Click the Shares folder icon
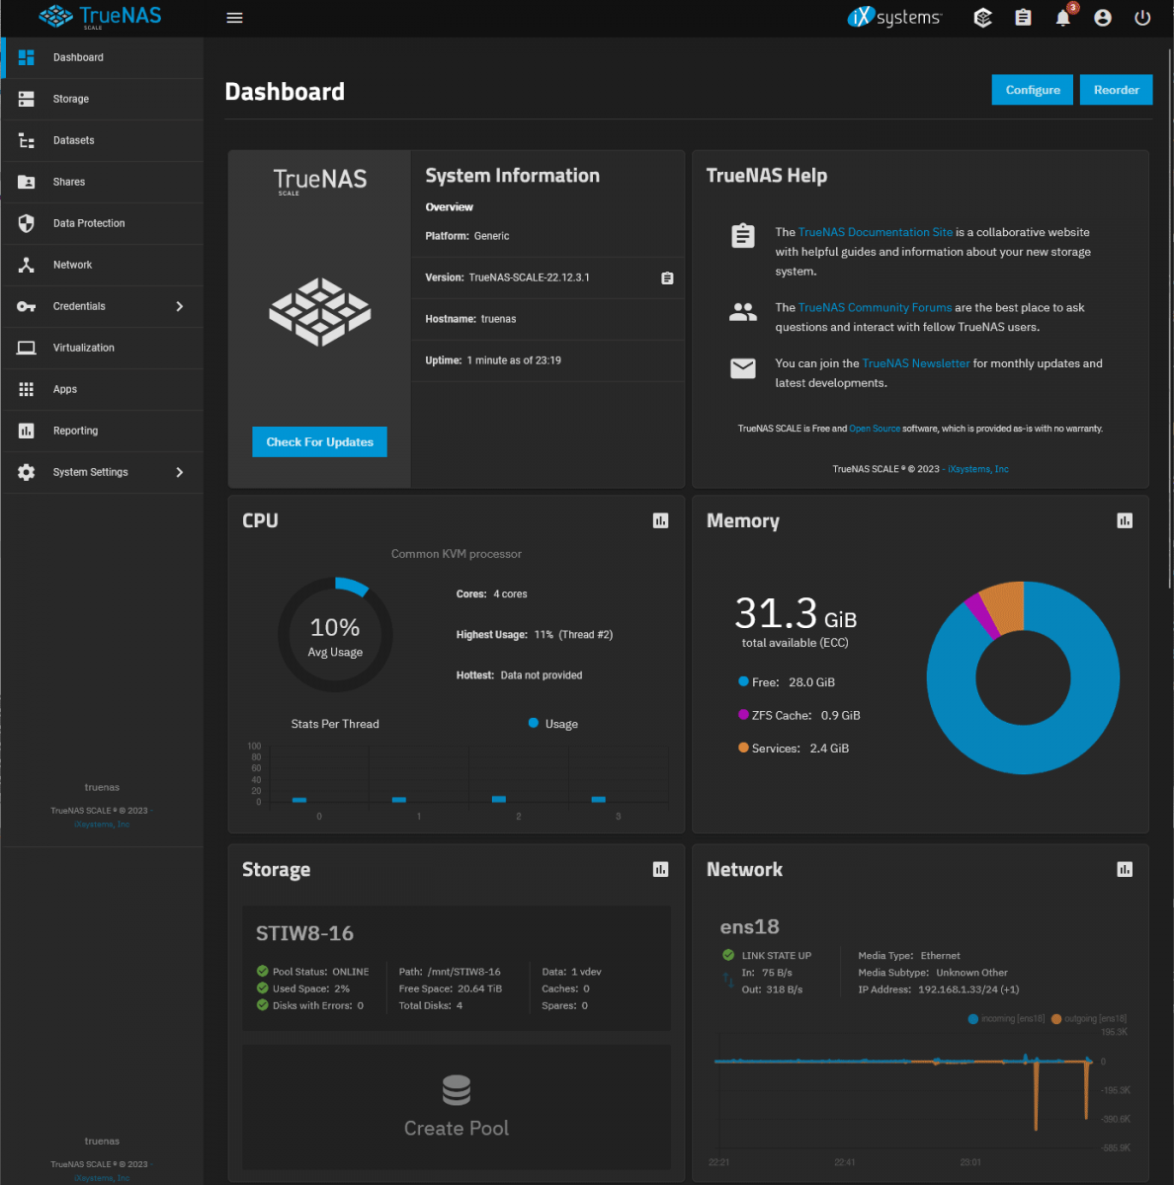This screenshot has width=1174, height=1185. [x=27, y=182]
